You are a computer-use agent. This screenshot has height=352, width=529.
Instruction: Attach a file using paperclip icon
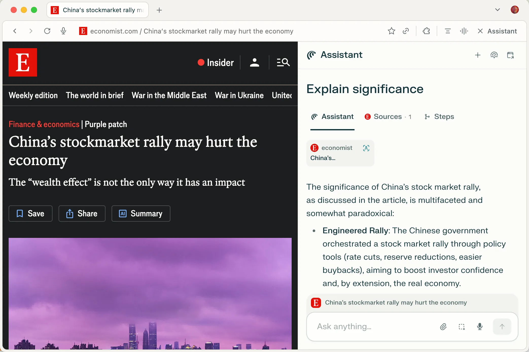[x=443, y=327]
